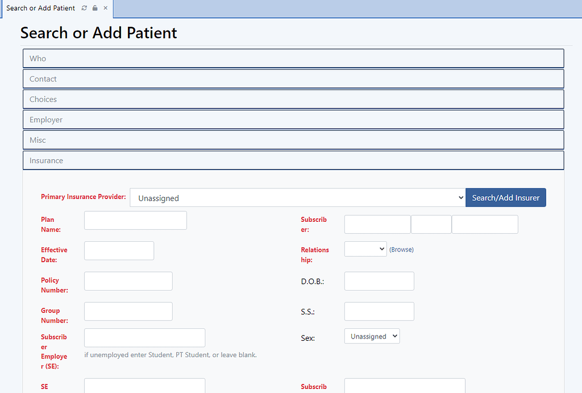Click the D.O.B. input field

(379, 281)
